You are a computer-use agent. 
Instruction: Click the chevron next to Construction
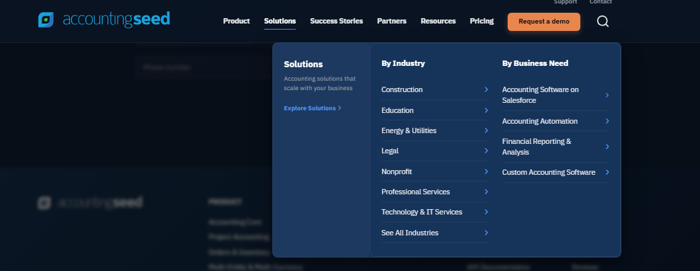tap(486, 89)
